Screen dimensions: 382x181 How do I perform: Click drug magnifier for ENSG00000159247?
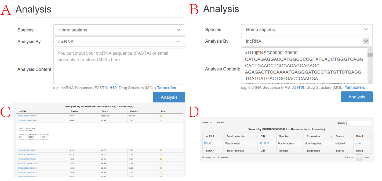coord(161,150)
